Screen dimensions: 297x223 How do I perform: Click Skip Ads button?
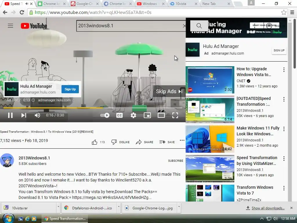tap(169, 91)
